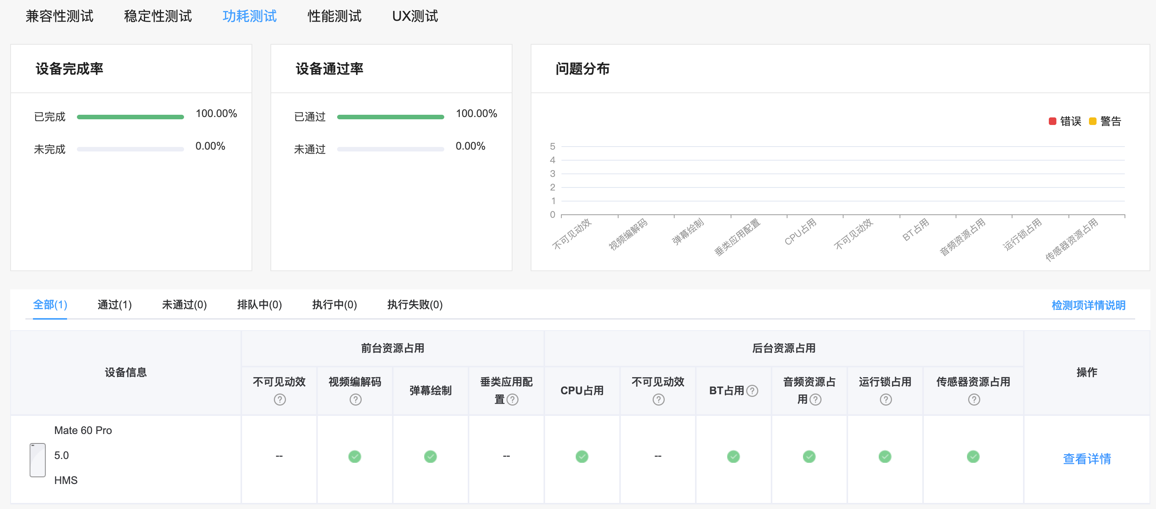Click help icon under 视频编解码 header

[x=355, y=400]
